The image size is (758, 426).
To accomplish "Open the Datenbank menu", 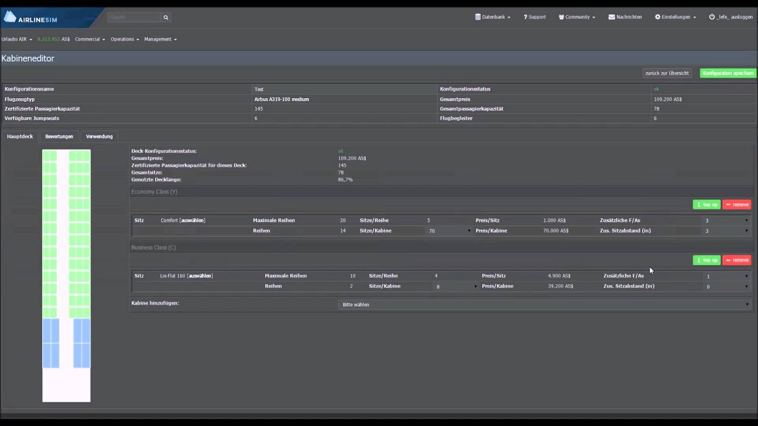I will [493, 17].
